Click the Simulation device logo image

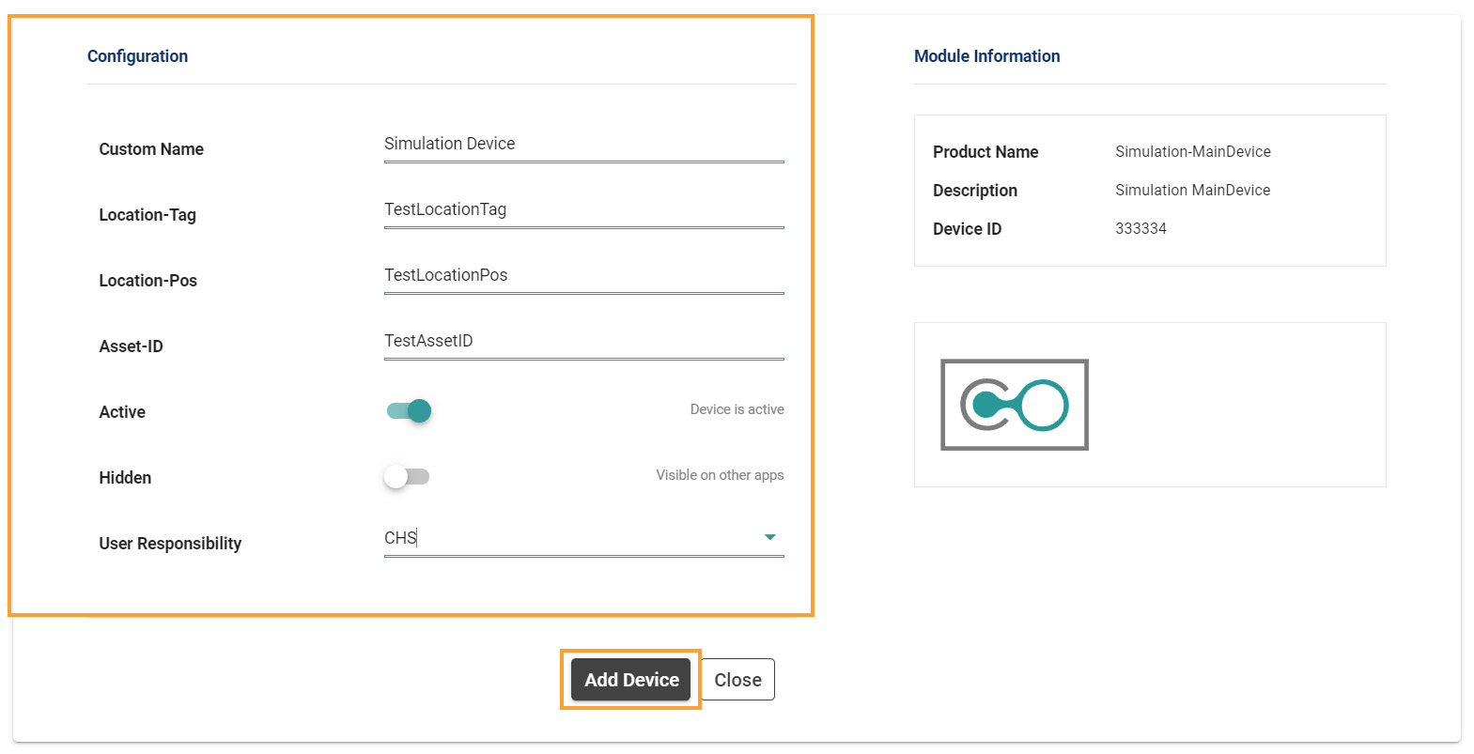click(x=1014, y=405)
